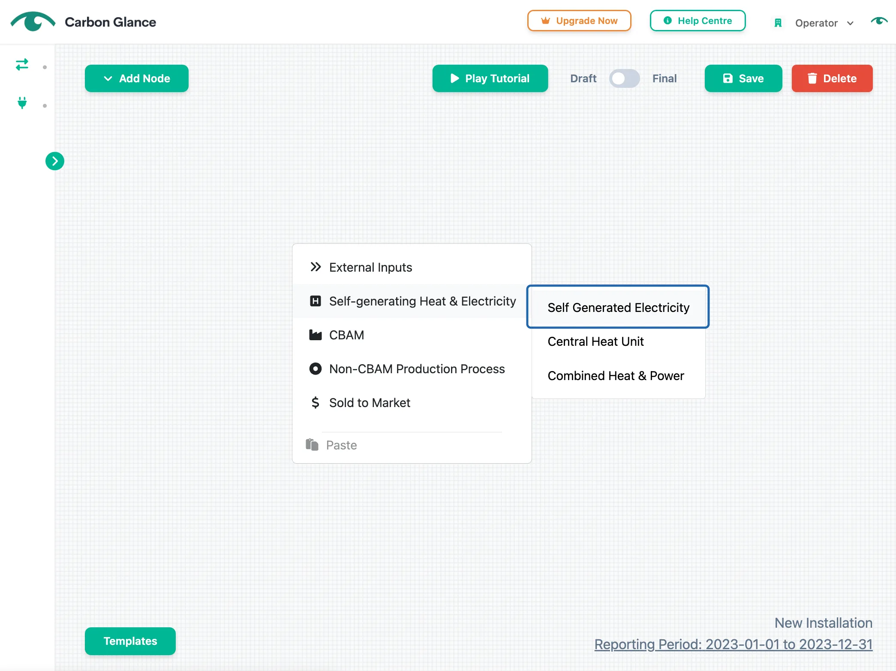Pick Central Heat Unit from submenu
The height and width of the screenshot is (671, 896).
click(x=618, y=341)
